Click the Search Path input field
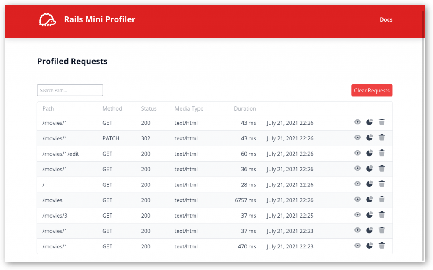The width and height of the screenshot is (433, 270). click(70, 90)
